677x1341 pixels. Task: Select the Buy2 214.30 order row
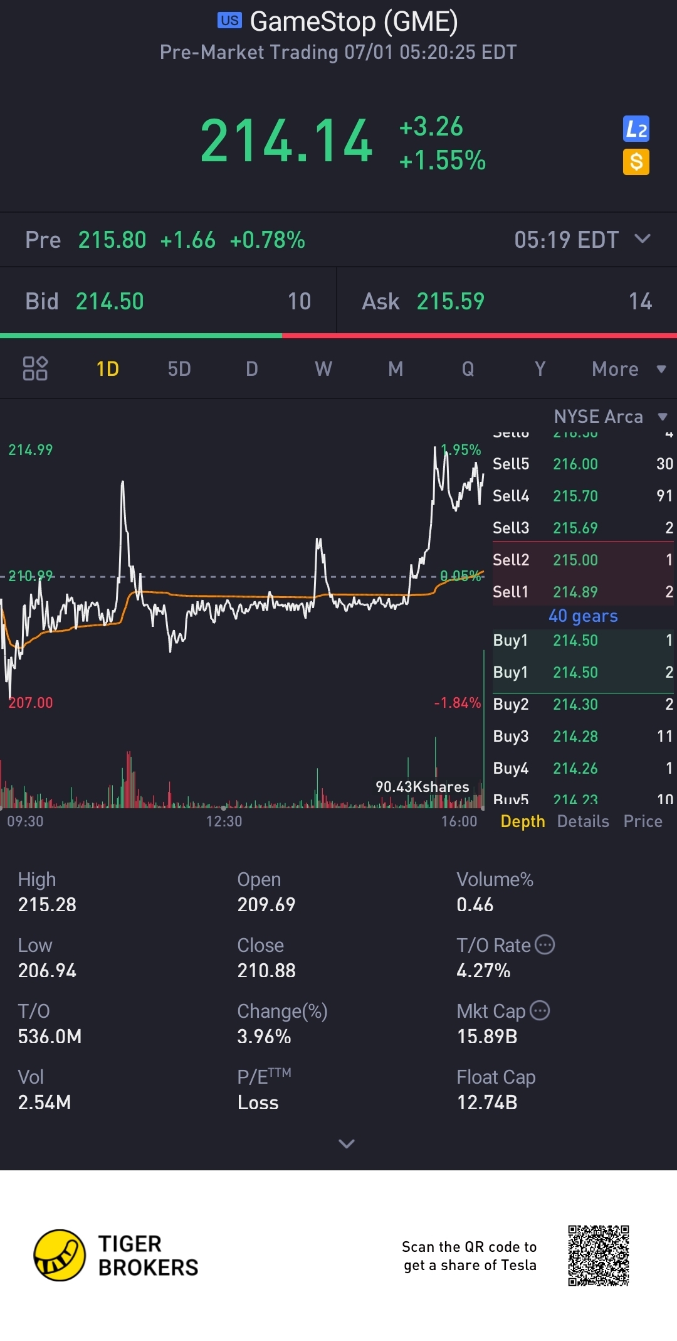(583, 704)
